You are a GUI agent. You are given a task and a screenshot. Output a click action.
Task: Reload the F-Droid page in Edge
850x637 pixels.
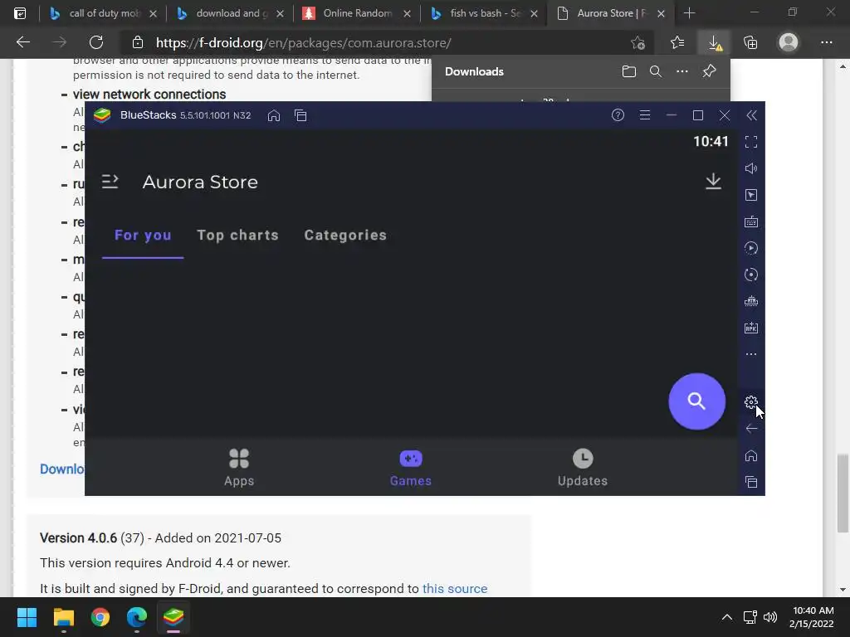click(96, 42)
